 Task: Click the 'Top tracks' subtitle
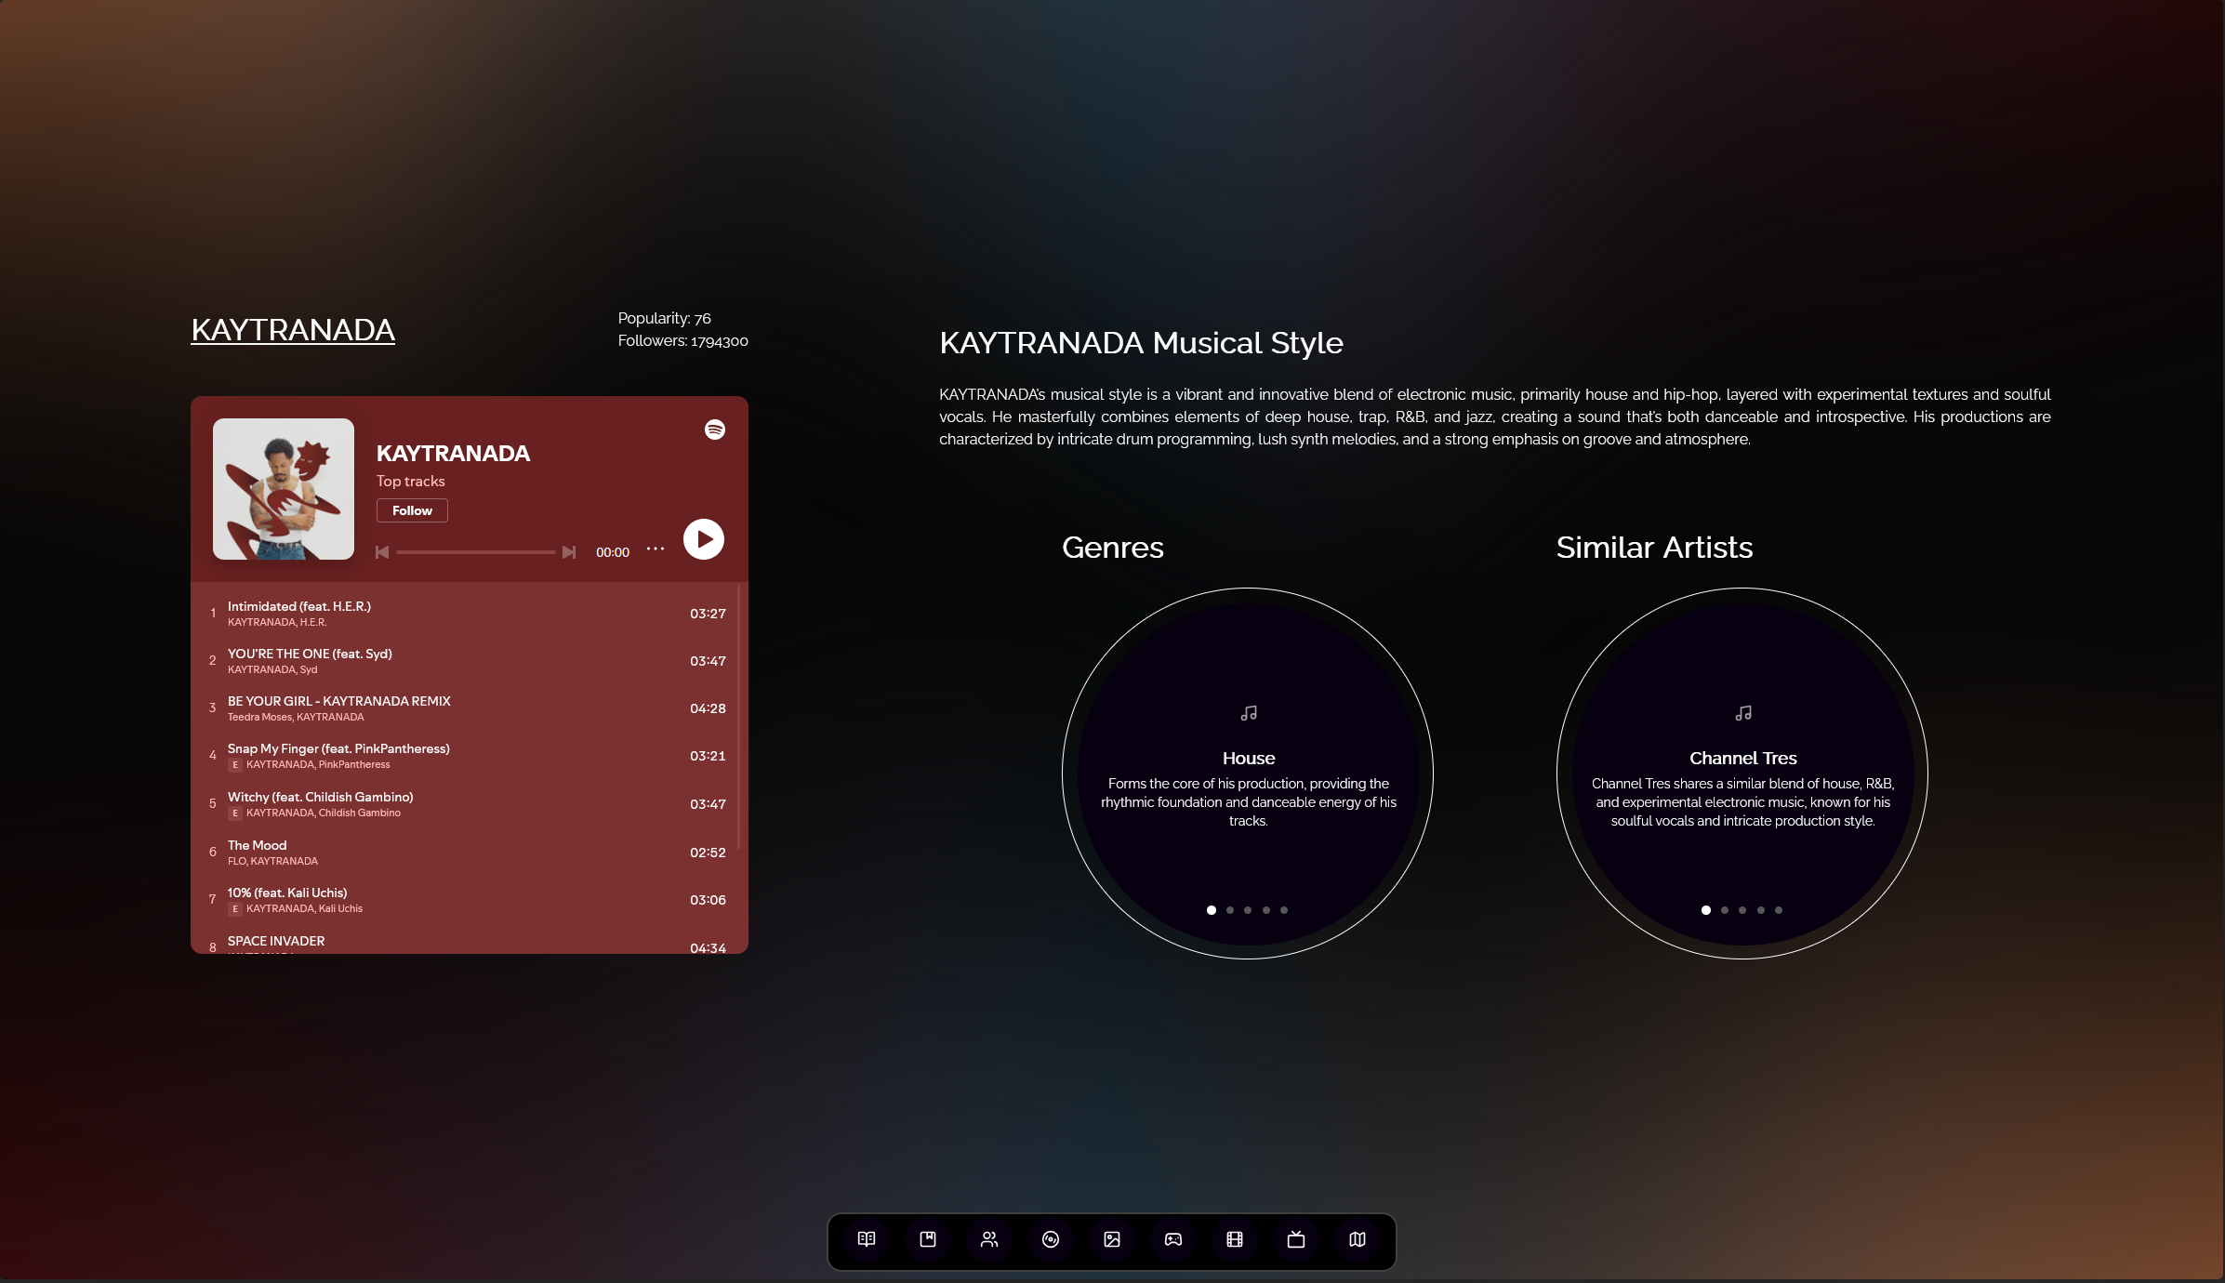[411, 481]
